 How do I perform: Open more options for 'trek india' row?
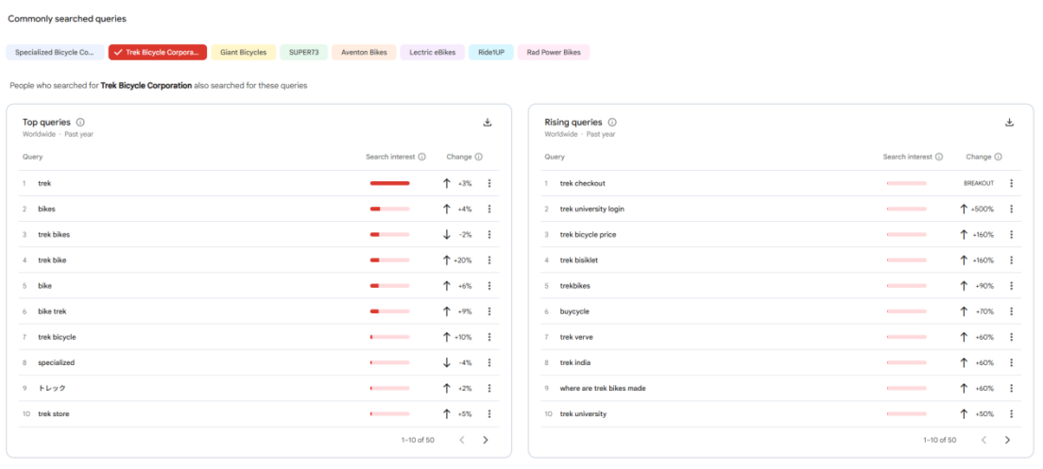(1011, 362)
